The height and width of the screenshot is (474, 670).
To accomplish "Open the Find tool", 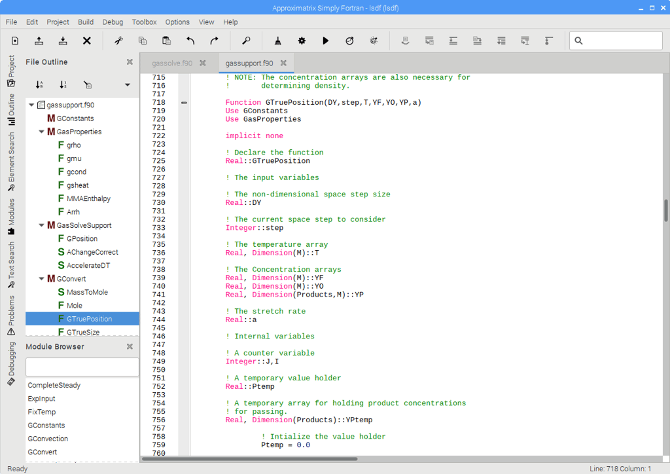I will click(x=245, y=41).
